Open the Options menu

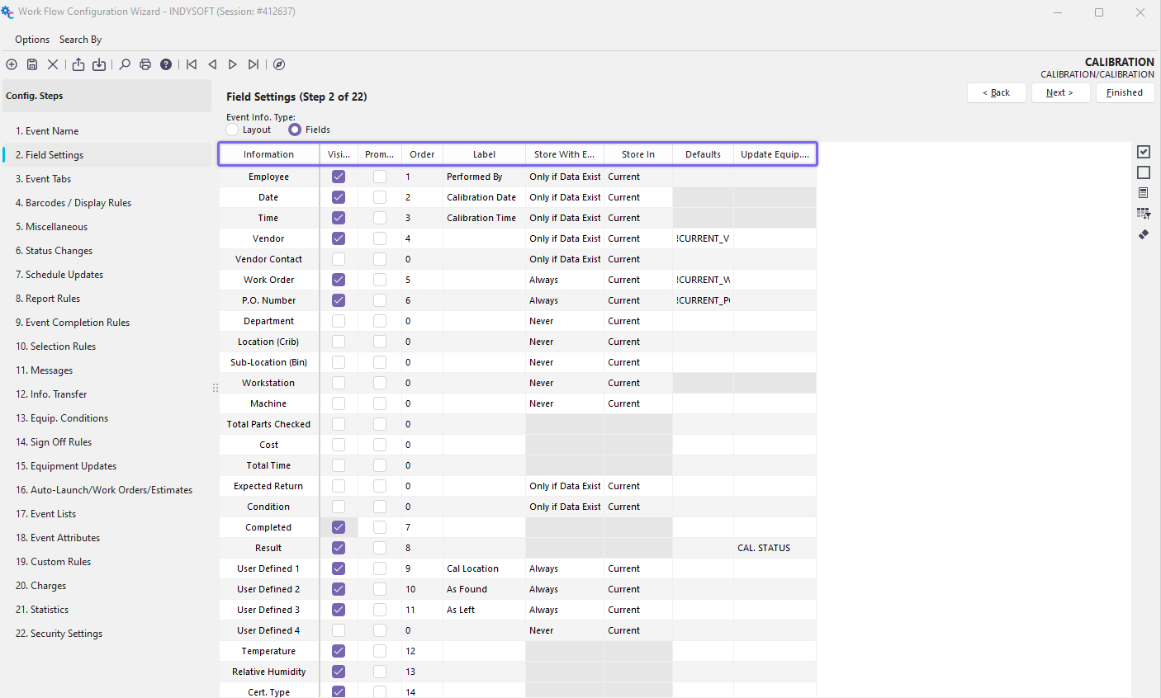(32, 40)
